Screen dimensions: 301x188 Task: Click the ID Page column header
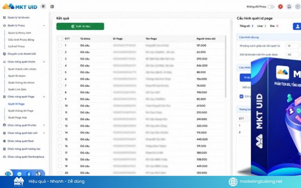[118, 39]
